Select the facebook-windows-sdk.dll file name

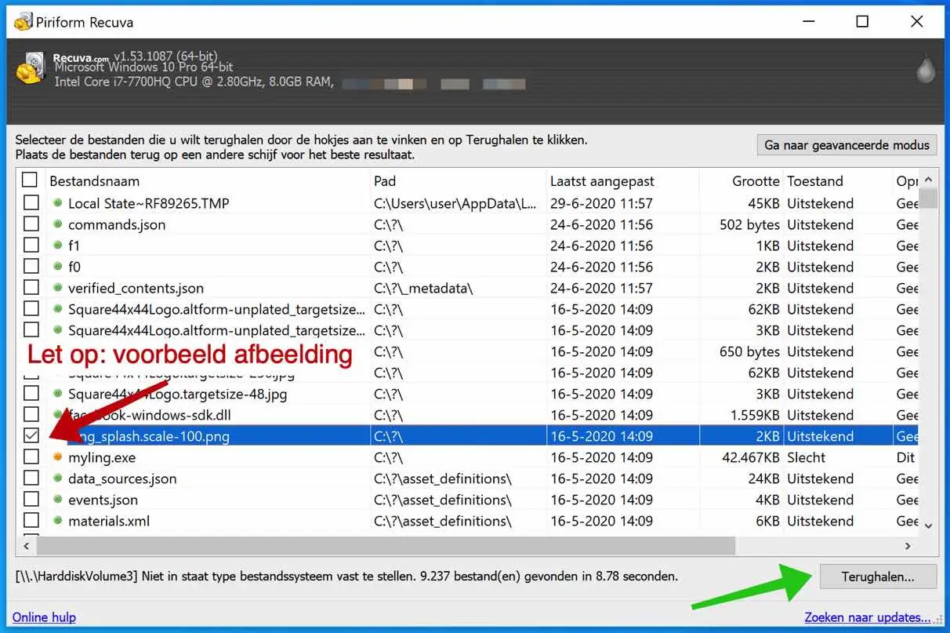coord(149,415)
